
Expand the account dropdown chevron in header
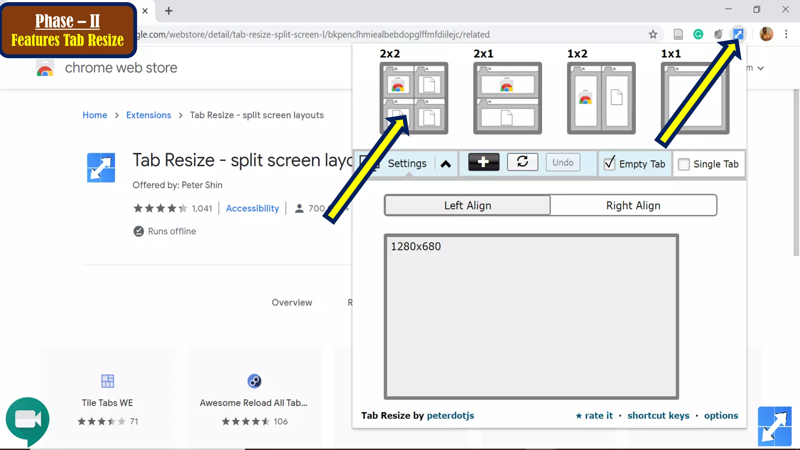[x=760, y=68]
